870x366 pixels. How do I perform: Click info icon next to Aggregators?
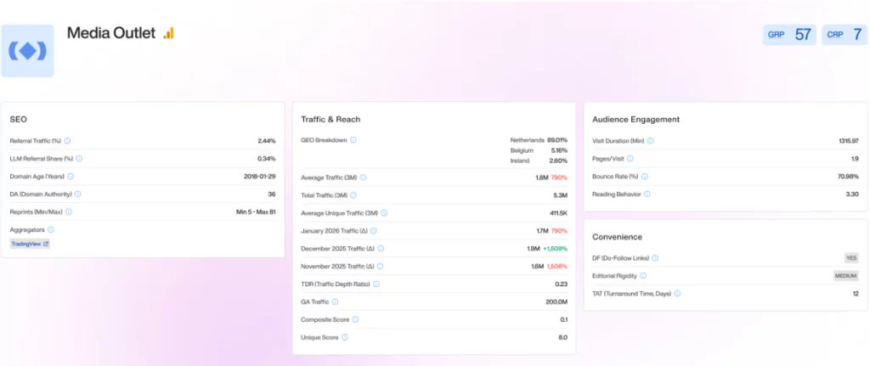tap(51, 229)
